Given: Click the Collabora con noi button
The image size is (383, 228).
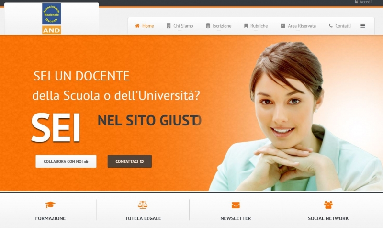Looking at the screenshot, I should point(66,161).
